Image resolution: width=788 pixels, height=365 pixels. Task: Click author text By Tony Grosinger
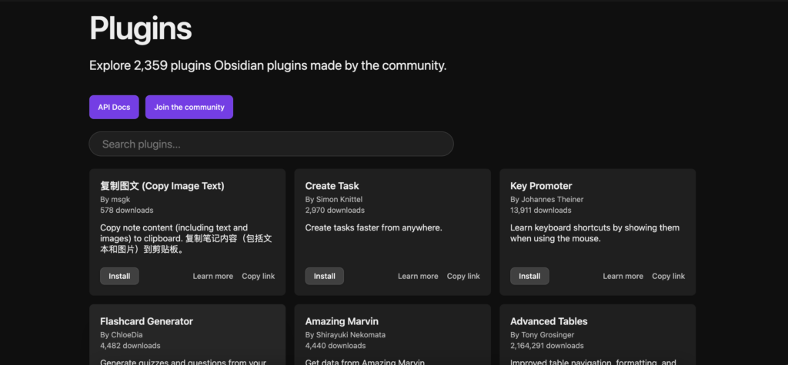click(543, 335)
